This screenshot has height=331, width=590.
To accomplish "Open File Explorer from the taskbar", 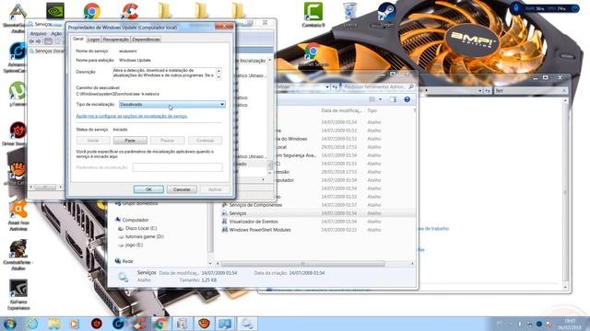I will [x=53, y=324].
